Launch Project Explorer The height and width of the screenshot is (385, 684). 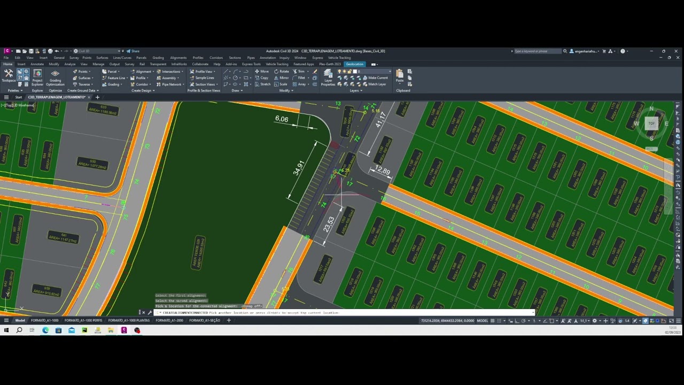(x=37, y=77)
